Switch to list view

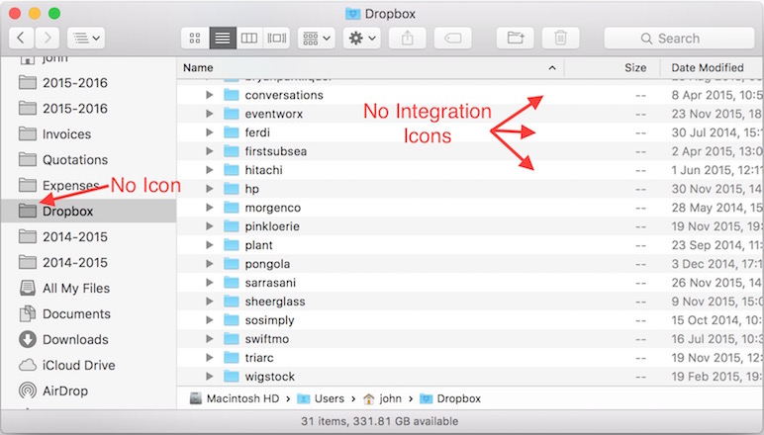pyautogui.click(x=223, y=38)
